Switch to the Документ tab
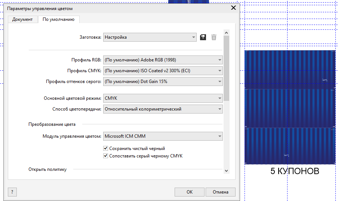 tap(22, 19)
